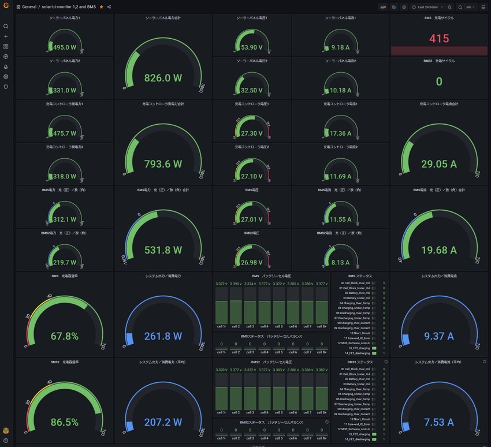Click the blue 207.2 W gauge value
This screenshot has width=491, height=447.
(x=163, y=422)
